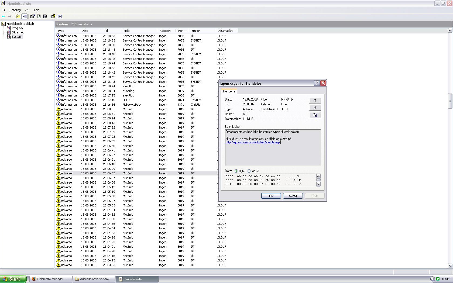Click the warning icon of the 23:08:24 row

click(58, 118)
